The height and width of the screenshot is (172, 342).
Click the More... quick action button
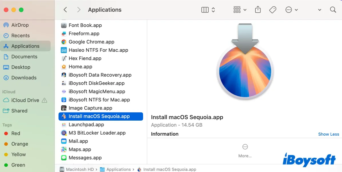pos(245,151)
